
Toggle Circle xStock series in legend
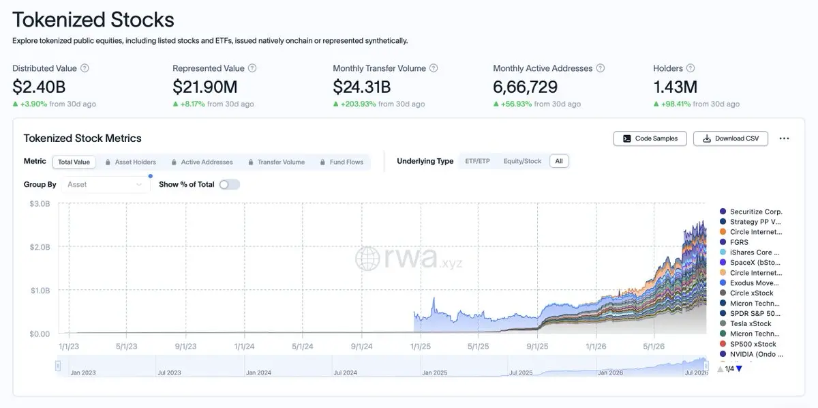click(x=746, y=293)
